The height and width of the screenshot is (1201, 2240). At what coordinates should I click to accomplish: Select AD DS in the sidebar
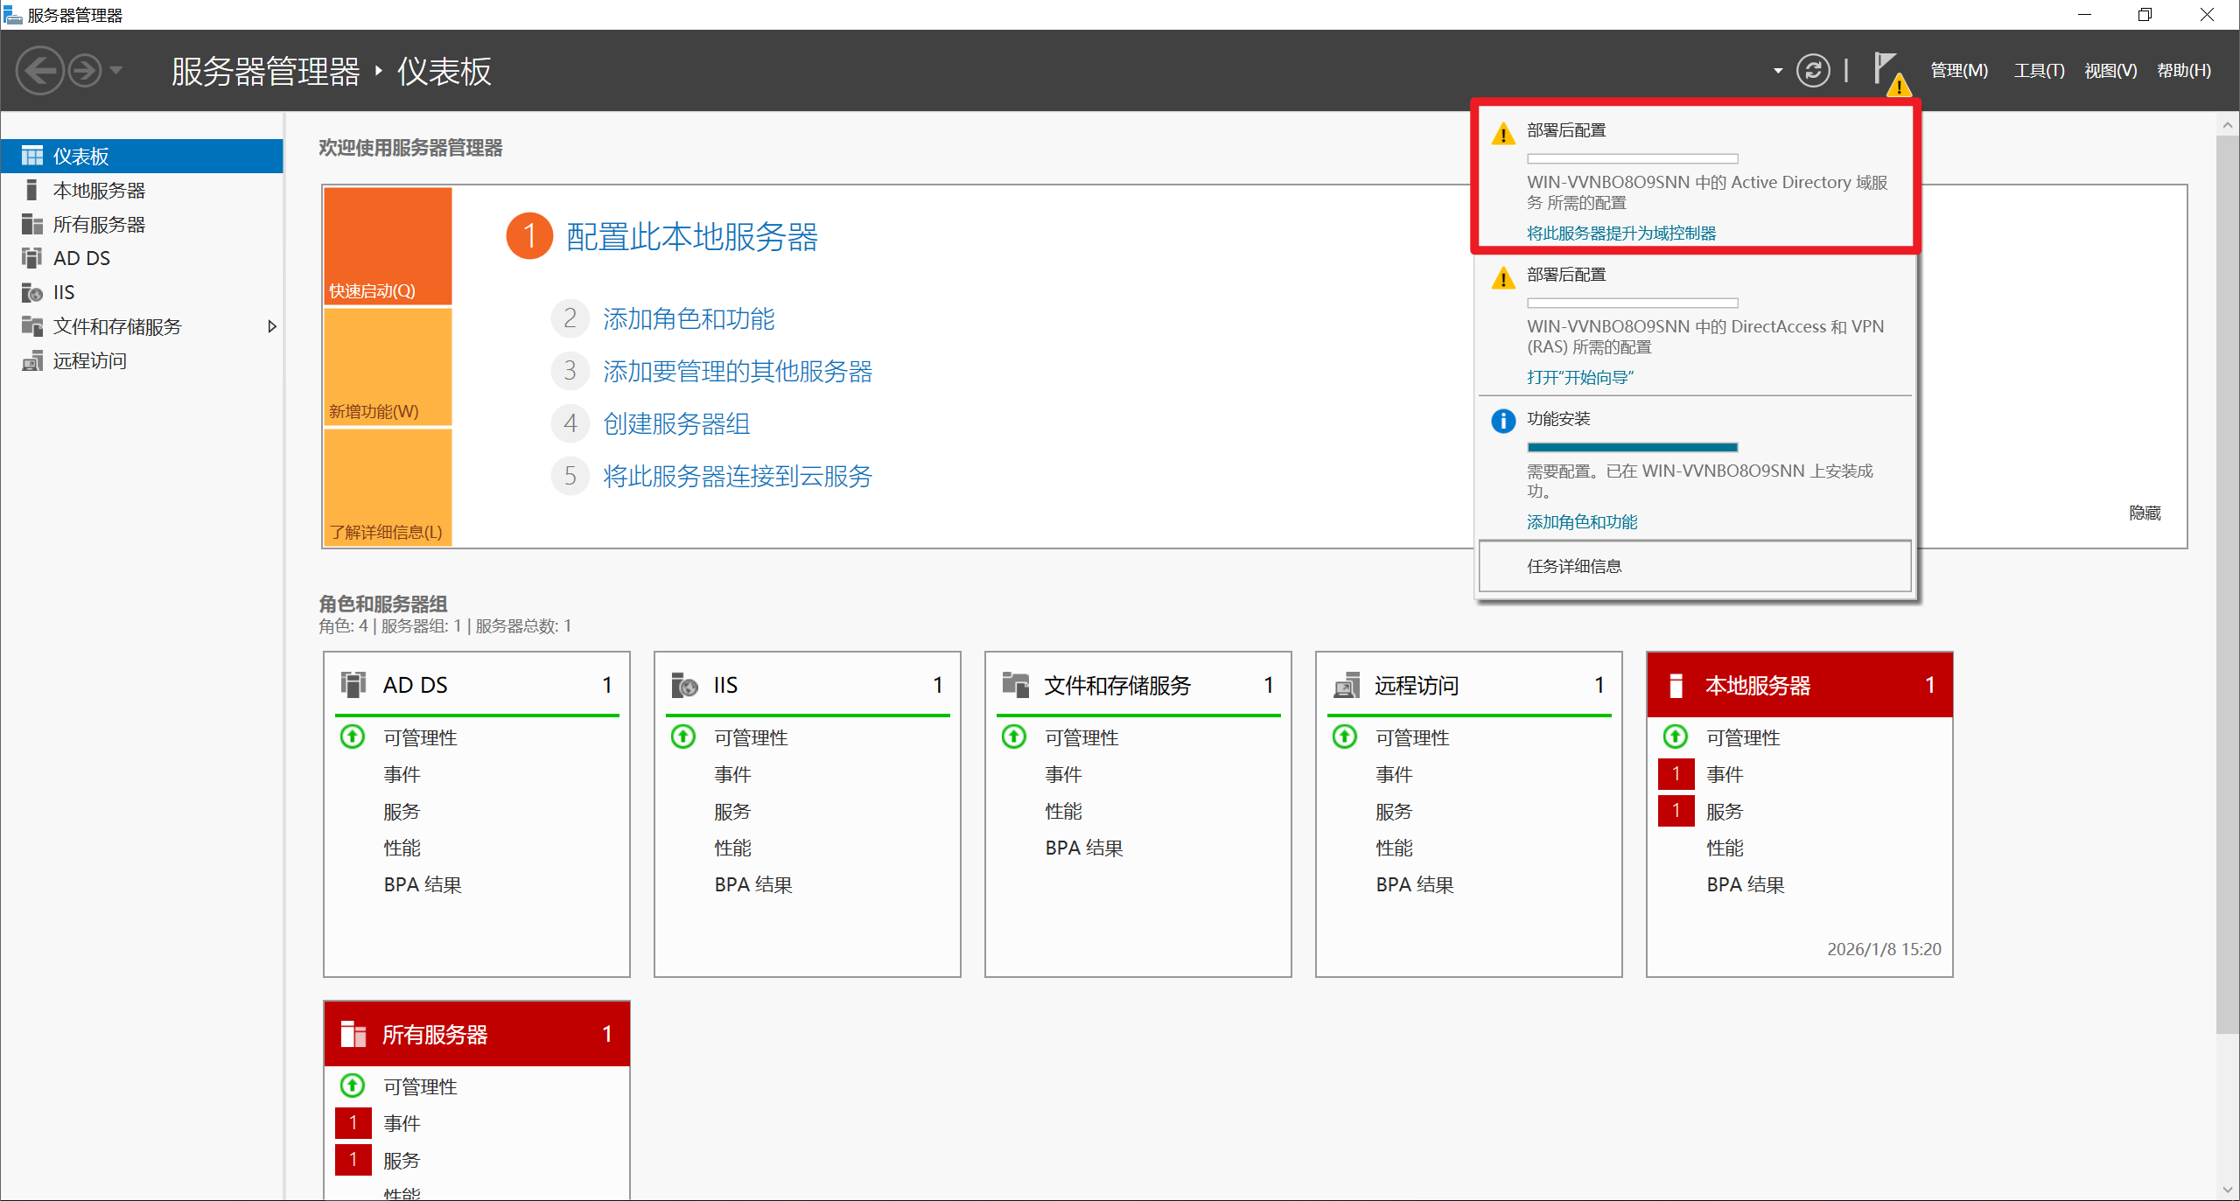coord(81,258)
